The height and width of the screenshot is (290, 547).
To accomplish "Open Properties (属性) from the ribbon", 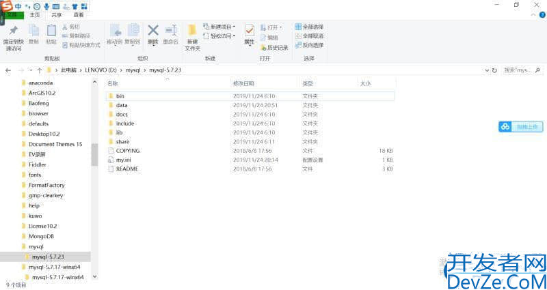I will tap(249, 34).
